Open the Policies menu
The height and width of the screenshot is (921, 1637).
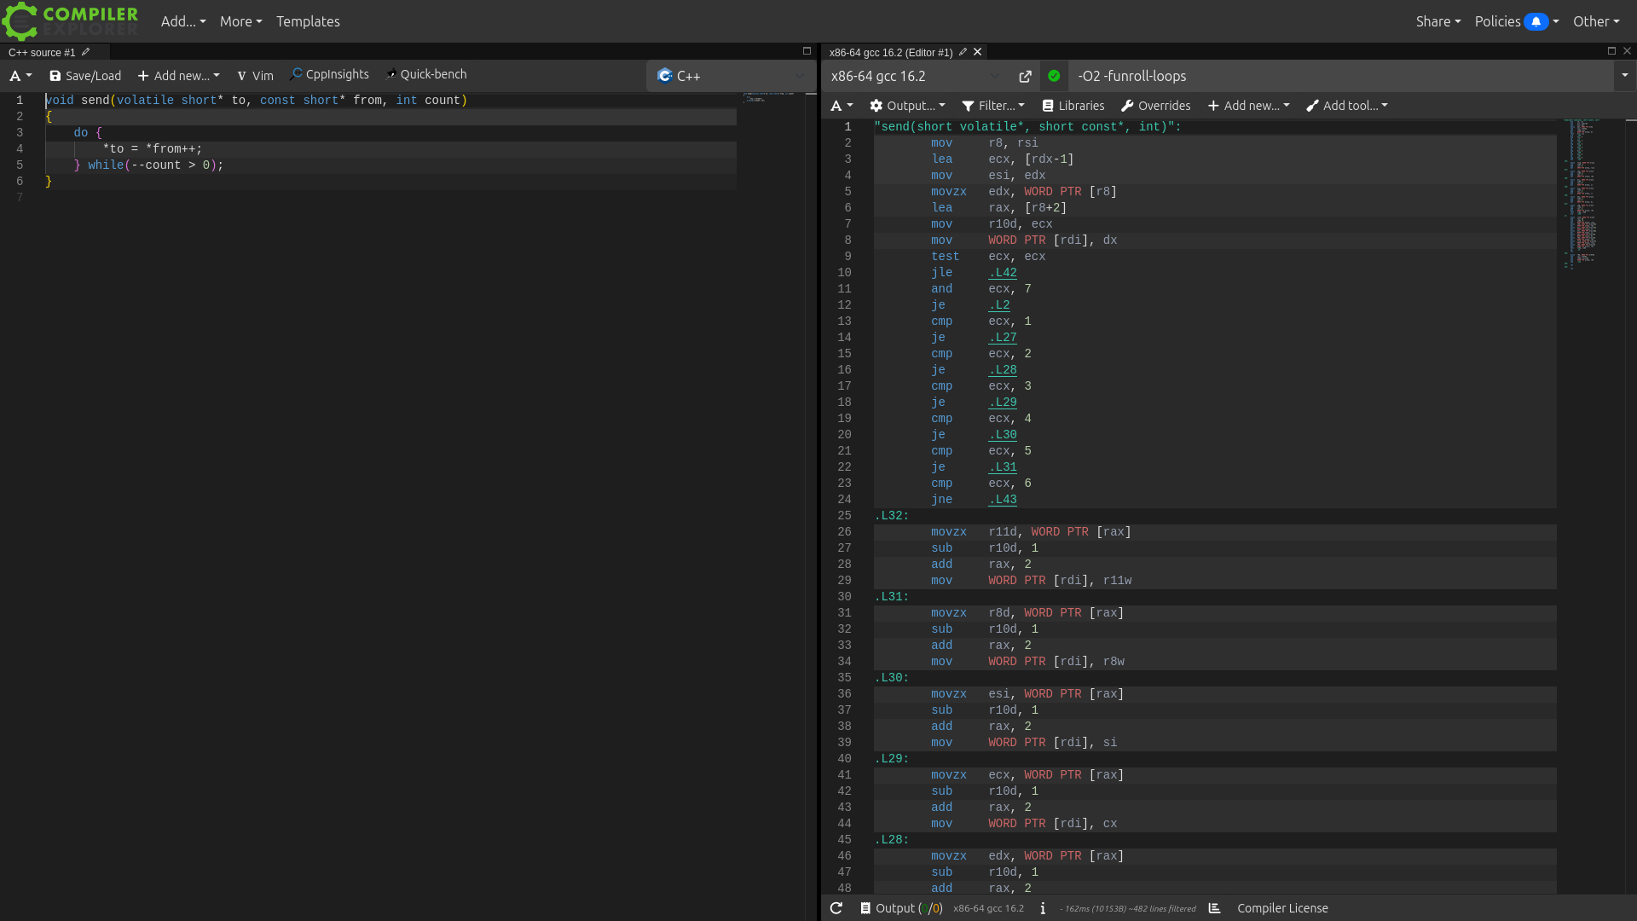pos(1498,21)
